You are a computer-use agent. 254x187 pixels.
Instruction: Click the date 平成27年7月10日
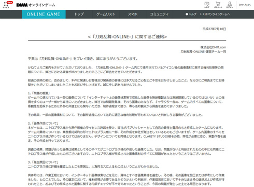click(x=214, y=29)
